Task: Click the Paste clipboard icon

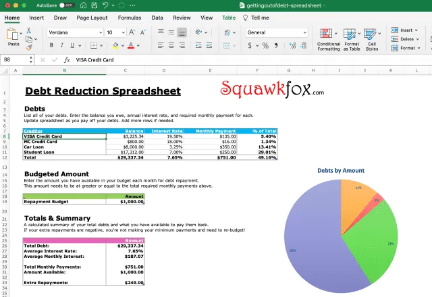Action: click(13, 34)
